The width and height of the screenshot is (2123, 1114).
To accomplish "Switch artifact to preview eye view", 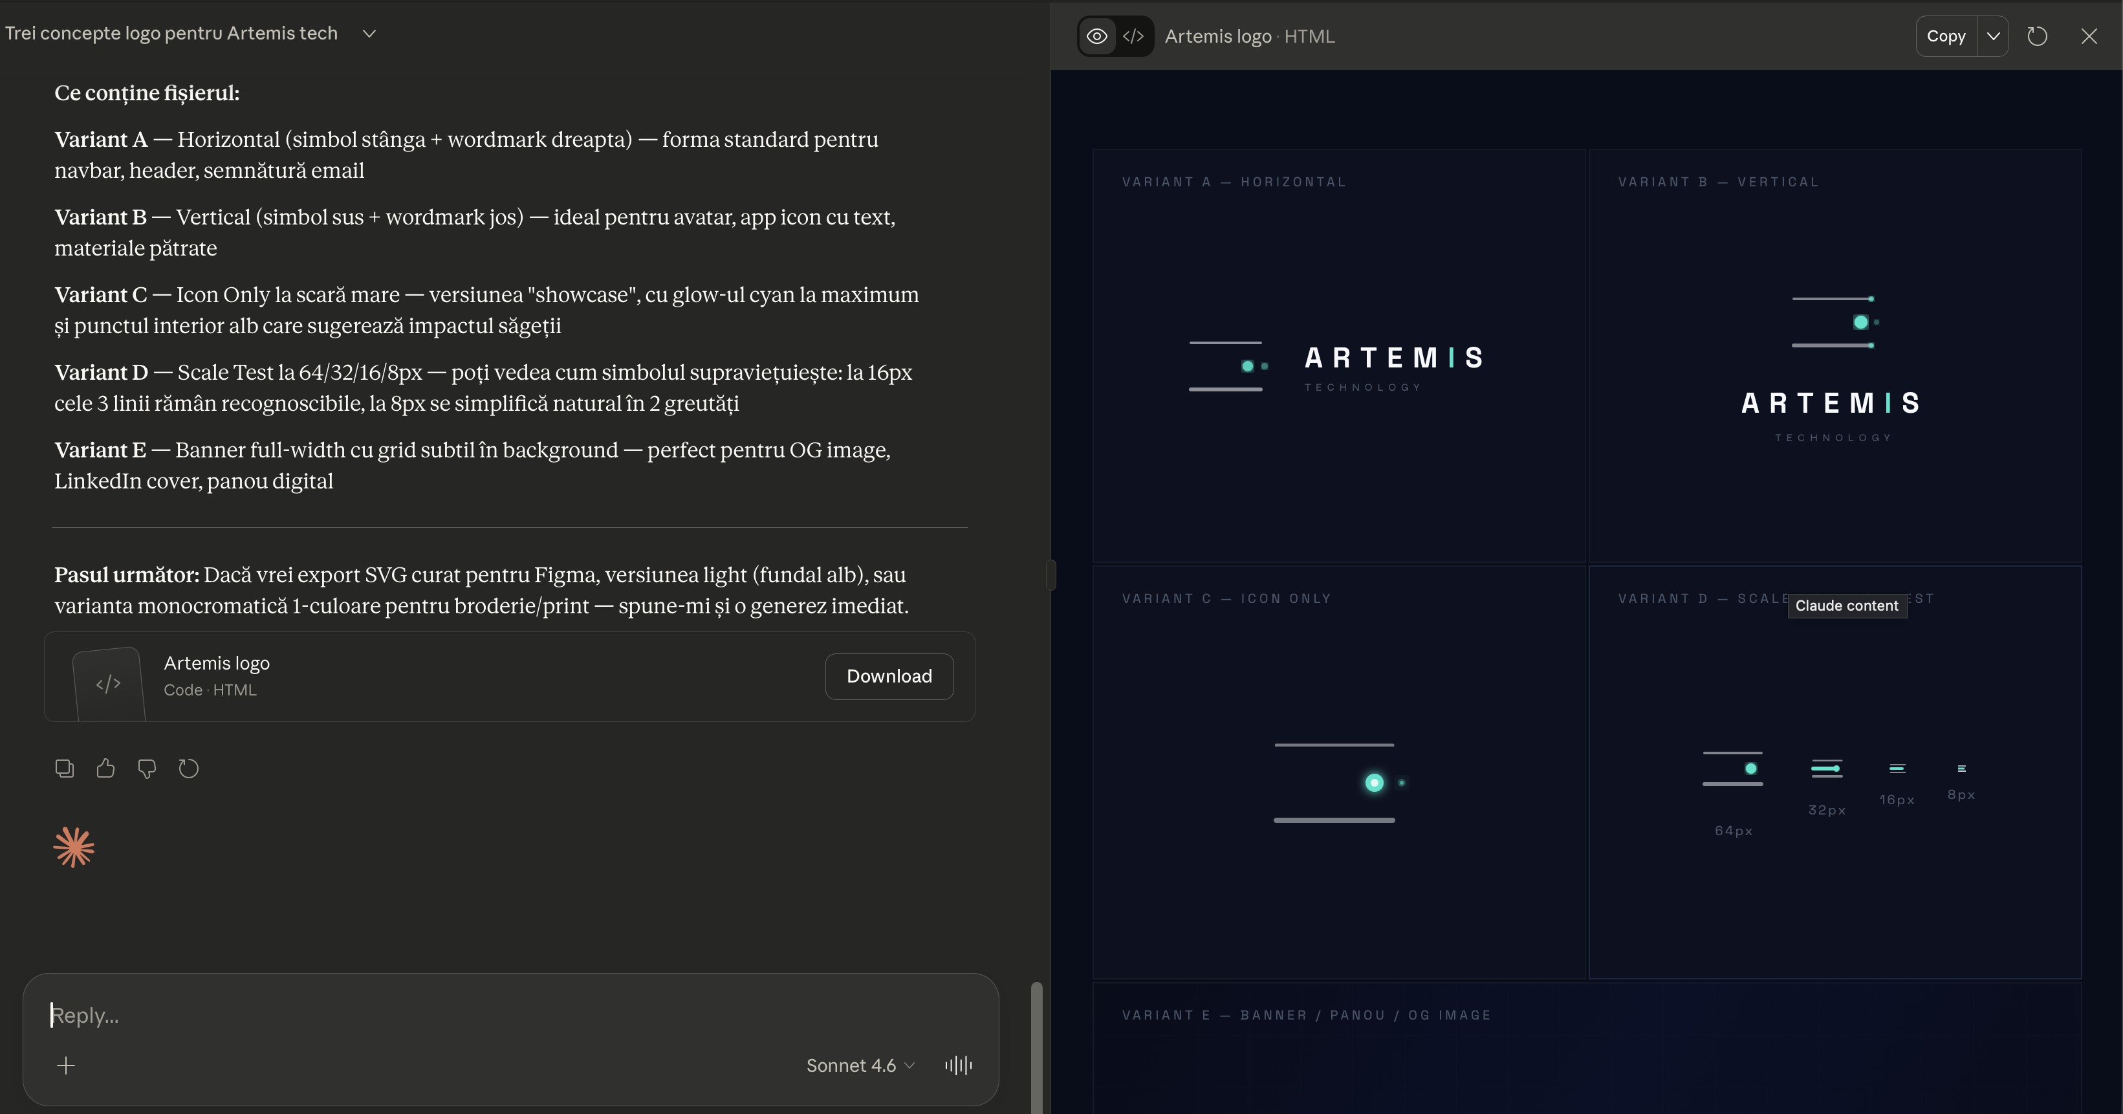I will coord(1097,36).
